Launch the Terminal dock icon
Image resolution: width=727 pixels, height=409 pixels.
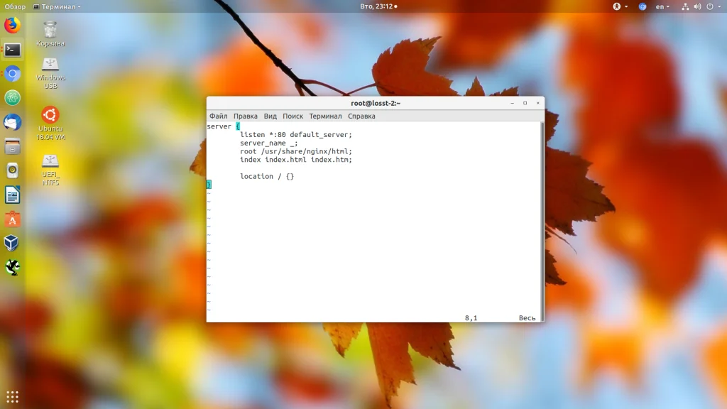tap(13, 50)
